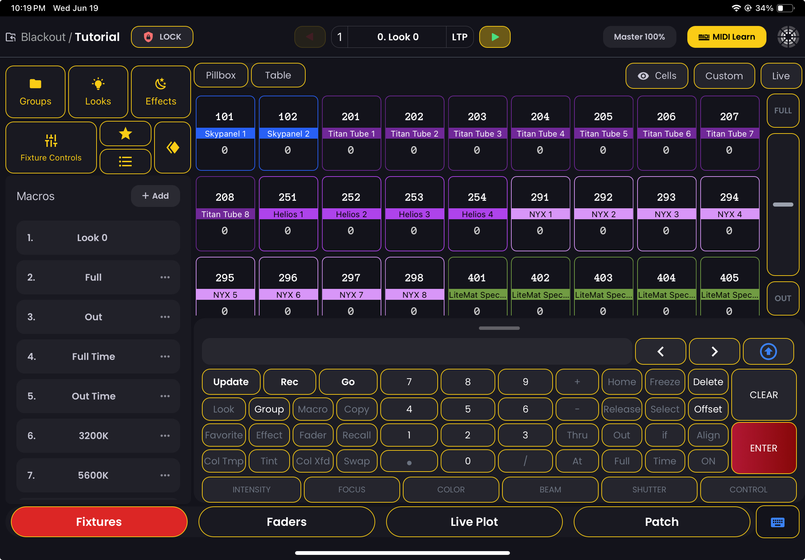Select fixture 101 Skypanel 1
This screenshot has height=560, width=805.
225,133
